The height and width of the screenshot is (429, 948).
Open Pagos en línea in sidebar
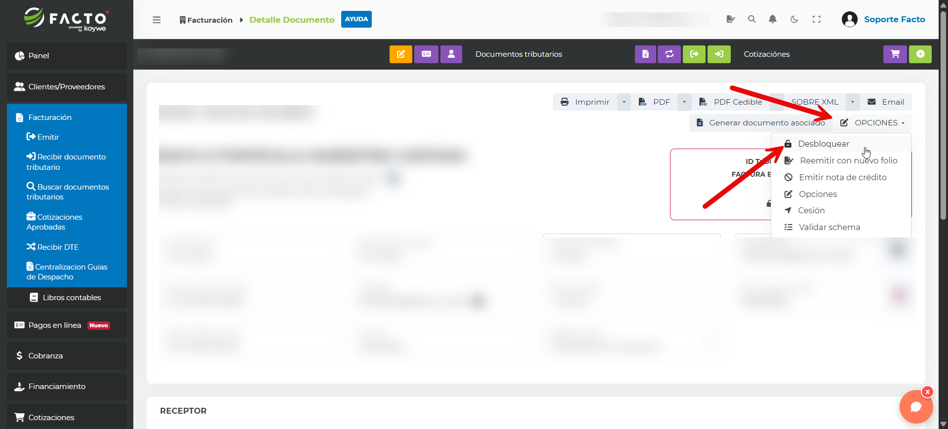(67, 325)
